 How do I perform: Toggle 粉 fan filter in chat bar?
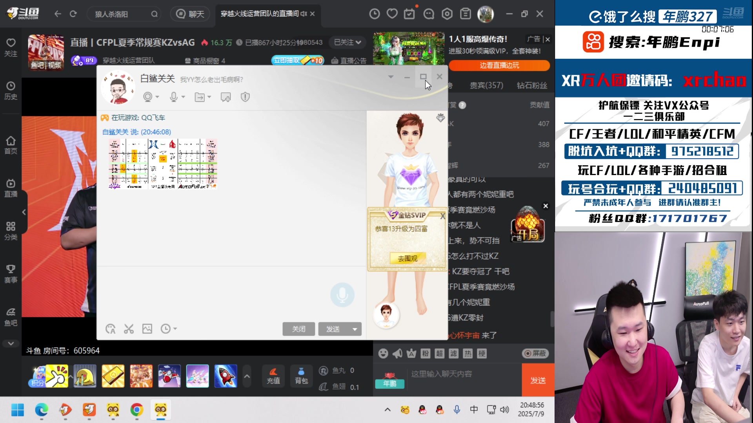pos(426,354)
